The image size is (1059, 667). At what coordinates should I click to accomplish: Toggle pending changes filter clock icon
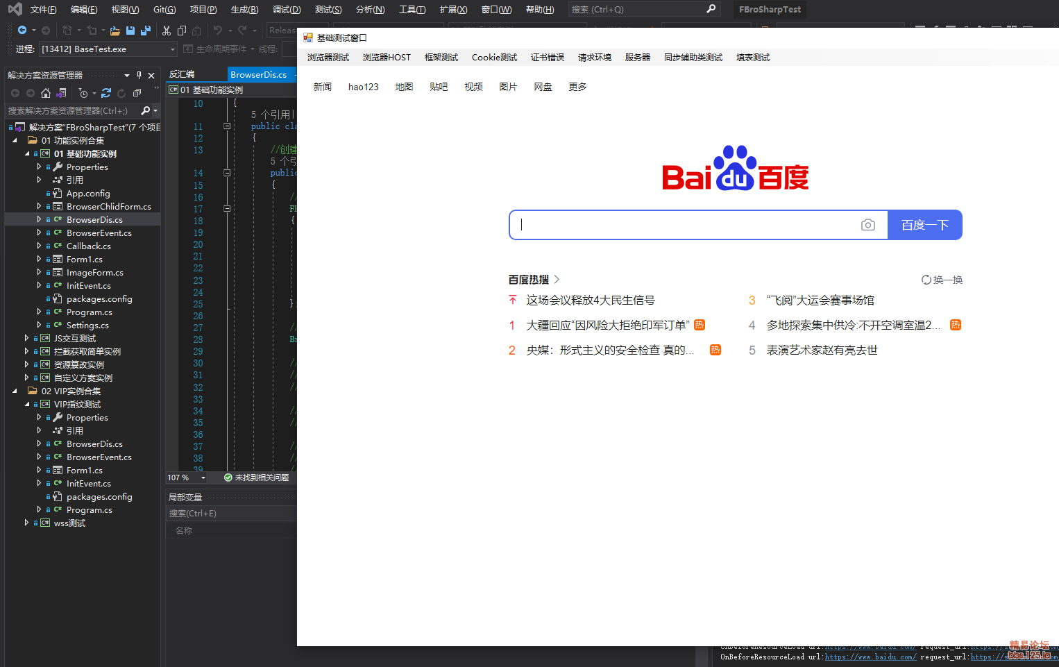pyautogui.click(x=83, y=93)
